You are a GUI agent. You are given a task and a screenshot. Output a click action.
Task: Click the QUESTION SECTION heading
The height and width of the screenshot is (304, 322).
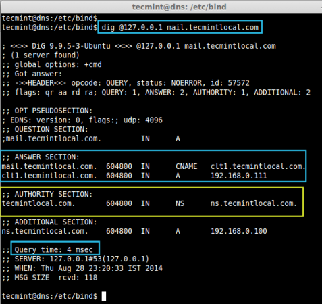click(45, 130)
